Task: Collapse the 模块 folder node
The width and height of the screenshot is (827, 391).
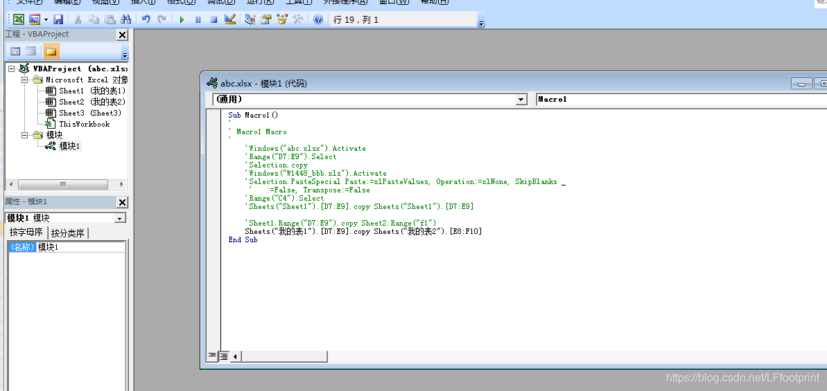Action: coord(24,135)
